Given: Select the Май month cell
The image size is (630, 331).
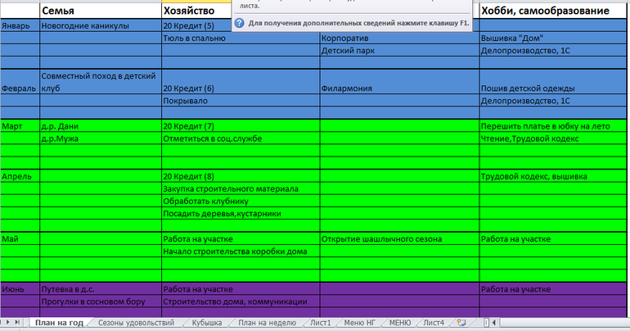Looking at the screenshot, I should (x=20, y=239).
